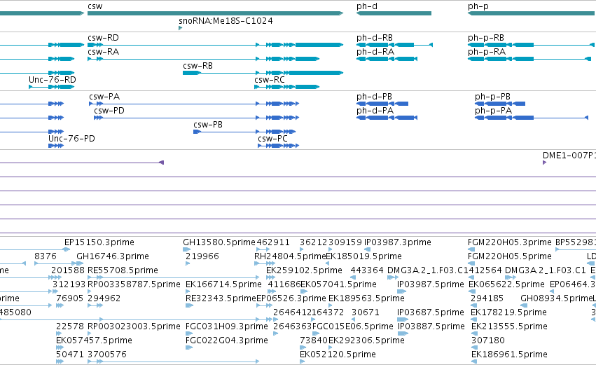Image resolution: width=596 pixels, height=365 pixels.
Task: Select the GH13580.5prime EST label
Action: [219, 242]
